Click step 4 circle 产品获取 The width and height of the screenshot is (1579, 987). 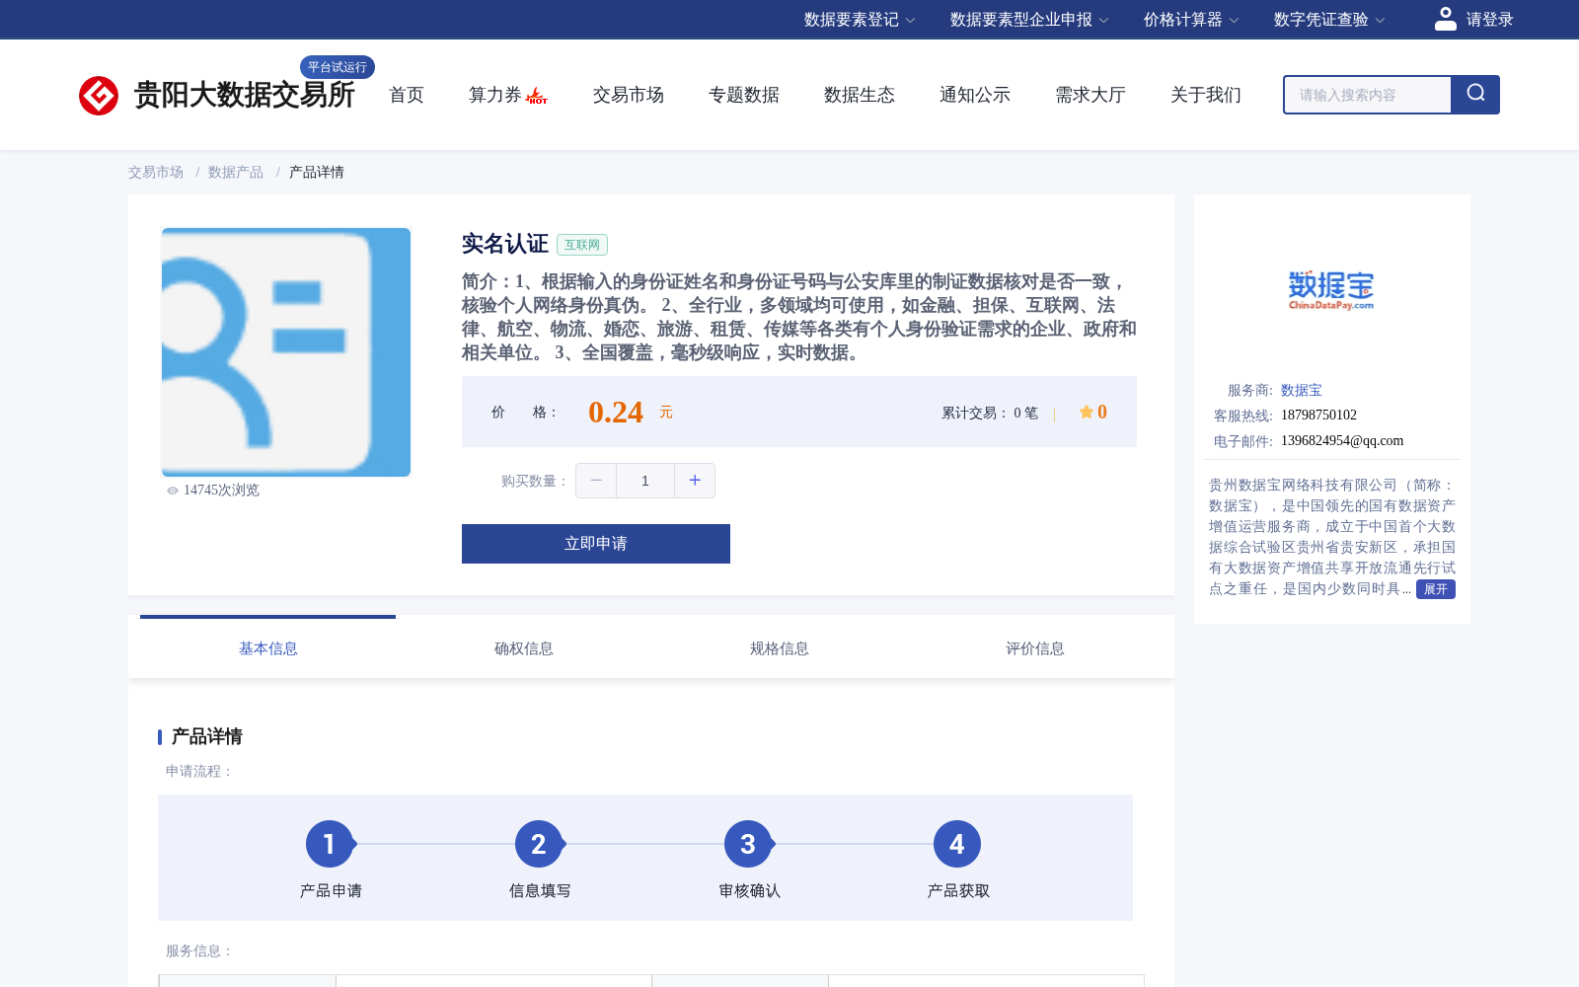coord(957,844)
